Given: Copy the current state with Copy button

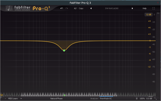Looking at the screenshot, I should (81, 8).
